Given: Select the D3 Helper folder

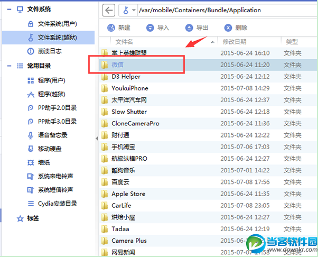Looking at the screenshot, I should [x=126, y=77].
